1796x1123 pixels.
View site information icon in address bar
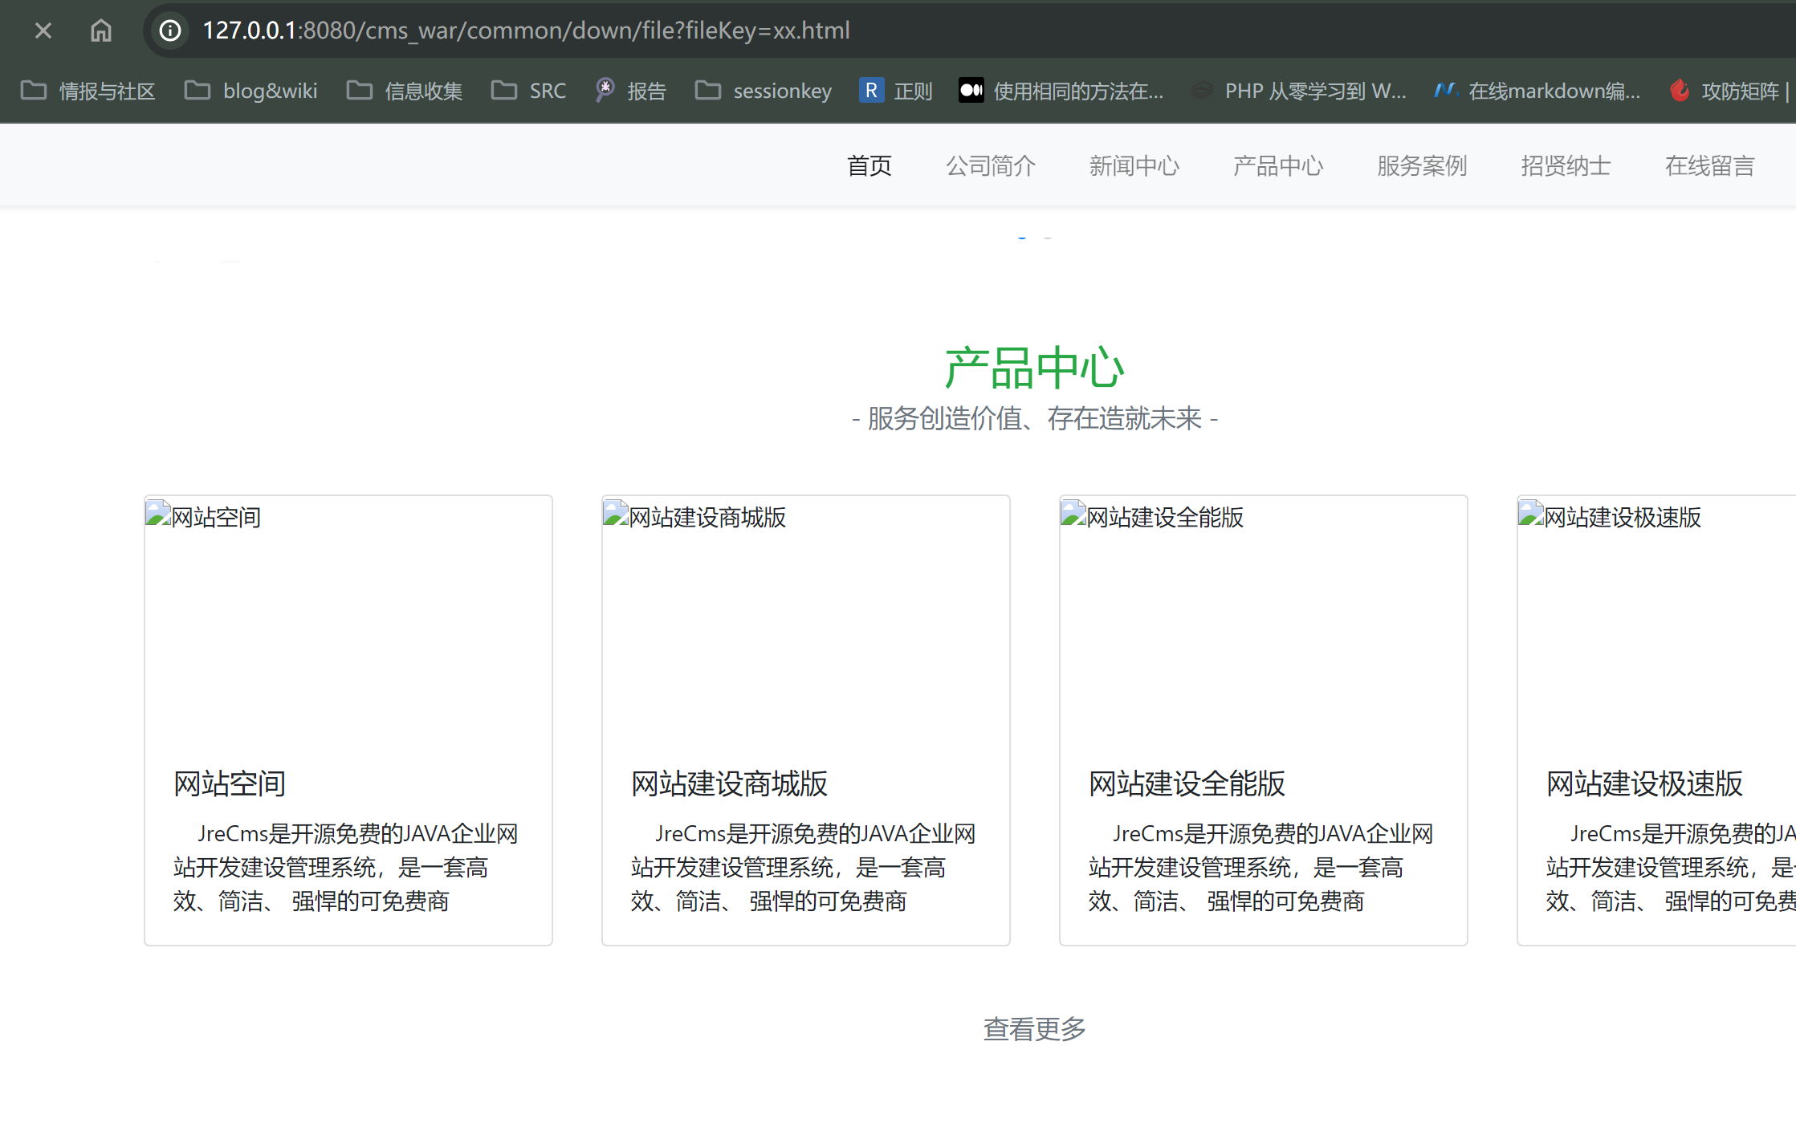[170, 31]
